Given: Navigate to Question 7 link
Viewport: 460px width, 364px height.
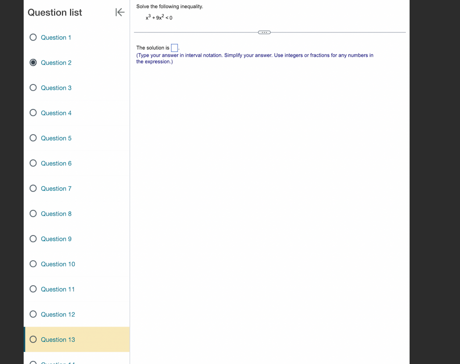Looking at the screenshot, I should coord(56,188).
